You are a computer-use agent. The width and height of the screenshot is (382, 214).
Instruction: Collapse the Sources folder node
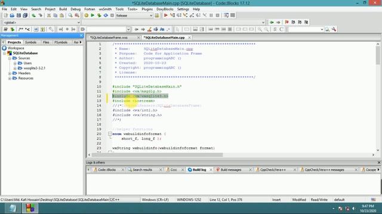tap(10, 58)
